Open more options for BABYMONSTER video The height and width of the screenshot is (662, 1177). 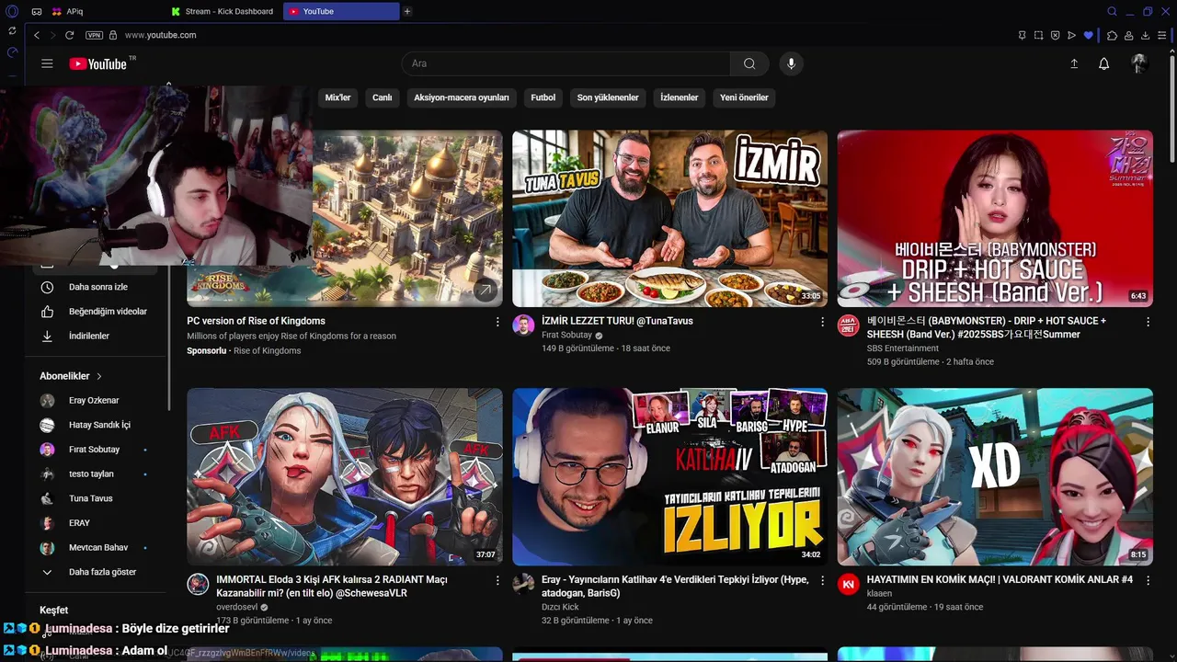pyautogui.click(x=1148, y=322)
